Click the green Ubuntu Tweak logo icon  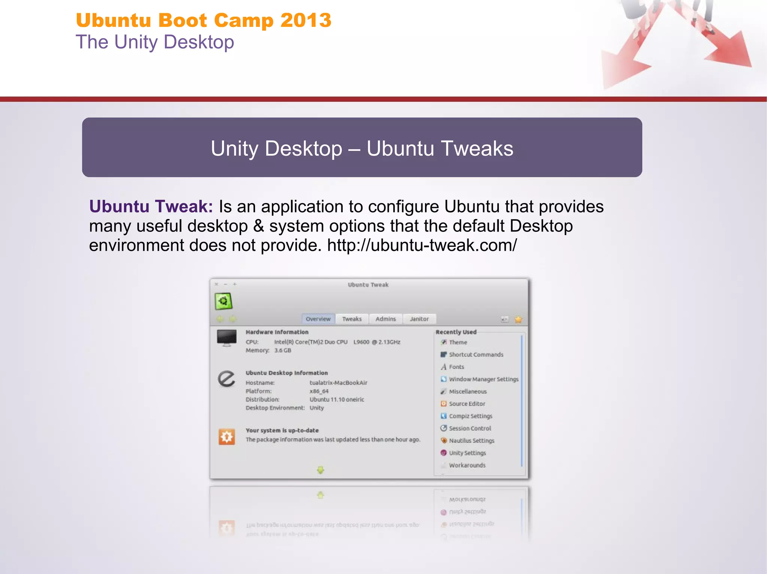click(223, 301)
